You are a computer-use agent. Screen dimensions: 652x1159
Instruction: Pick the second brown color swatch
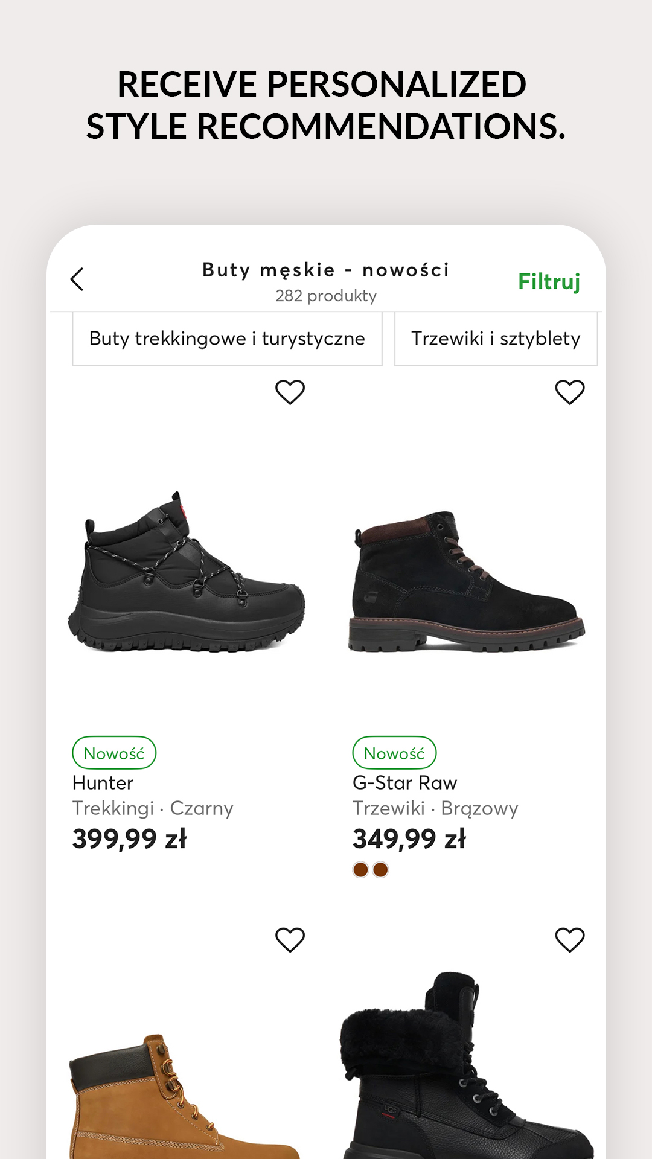pyautogui.click(x=380, y=870)
